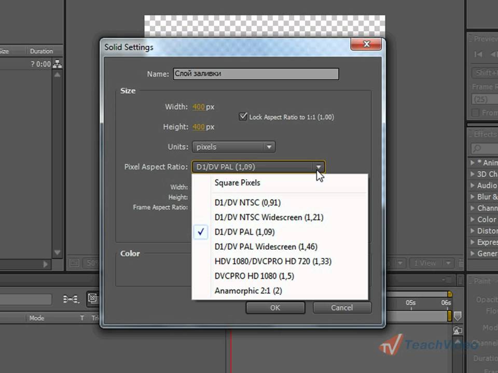Screen dimensions: 498x373
Task: Expand the Blur effects category
Action: (473, 197)
